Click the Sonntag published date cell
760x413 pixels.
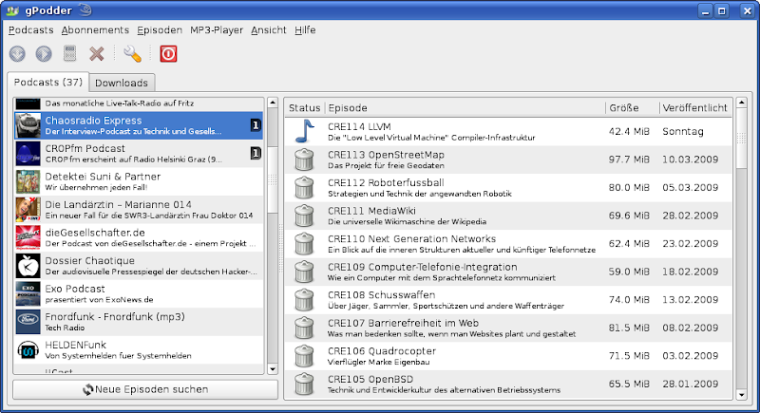pyautogui.click(x=683, y=131)
